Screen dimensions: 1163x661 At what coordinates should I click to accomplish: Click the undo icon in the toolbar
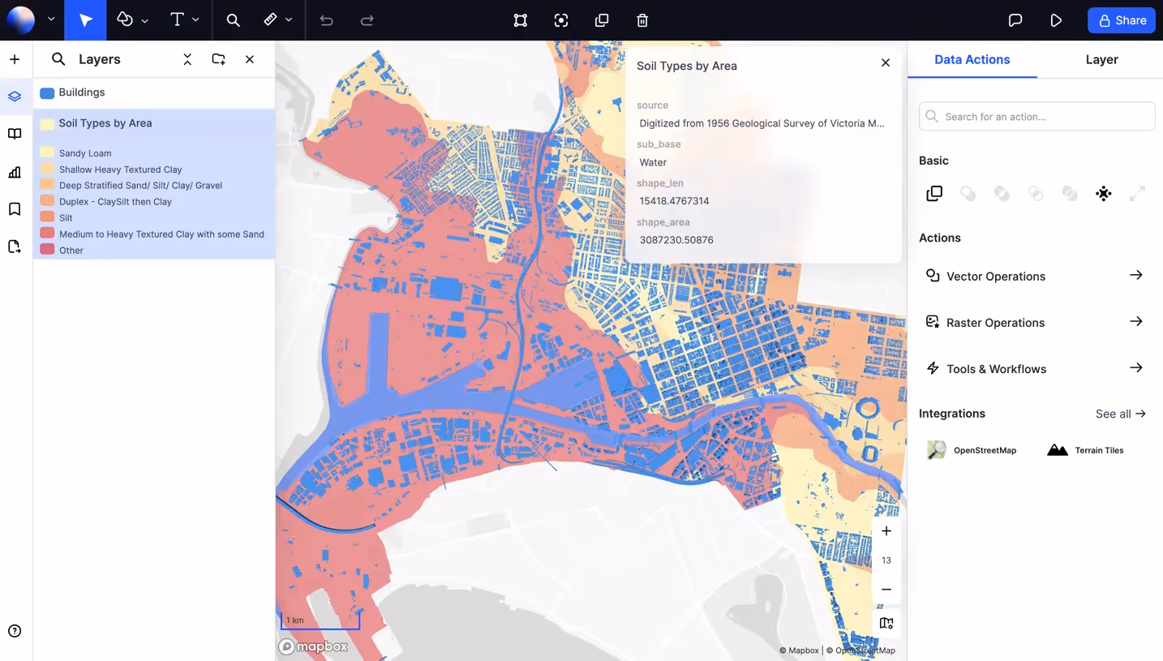(x=326, y=20)
